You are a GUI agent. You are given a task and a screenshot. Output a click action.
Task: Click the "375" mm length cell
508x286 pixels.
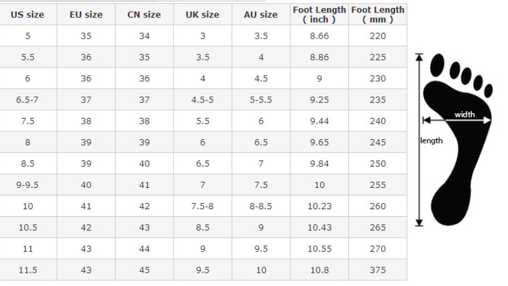(x=378, y=270)
